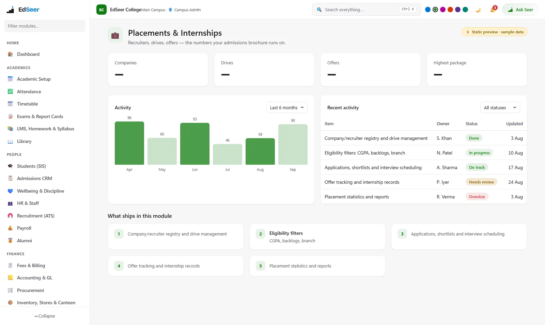Click the Payroll money bag icon
Screen dimensions: 545x325
[10, 228]
